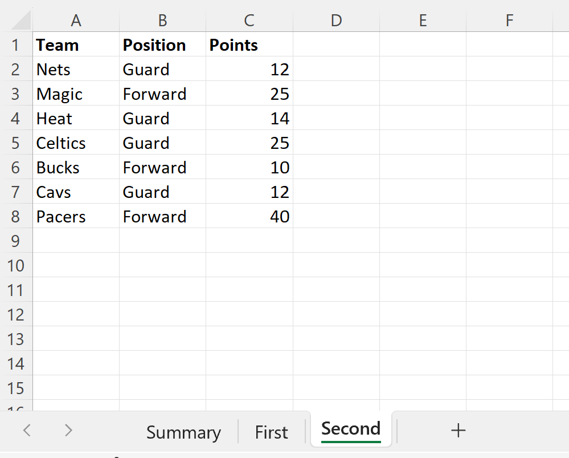This screenshot has width=569, height=458.
Task: Select row 5 header
Action: coord(16,143)
